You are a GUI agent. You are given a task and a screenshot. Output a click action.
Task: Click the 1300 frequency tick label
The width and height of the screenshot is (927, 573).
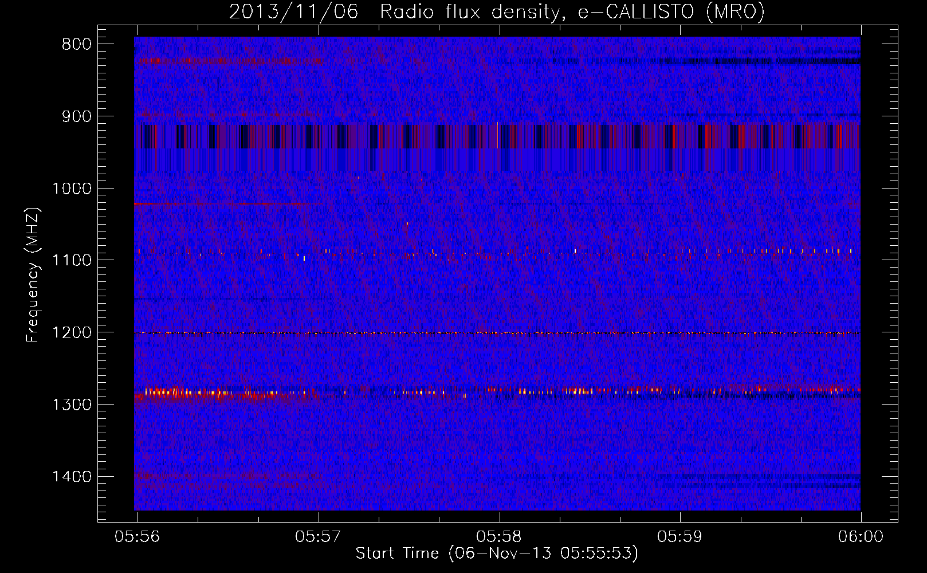click(72, 405)
